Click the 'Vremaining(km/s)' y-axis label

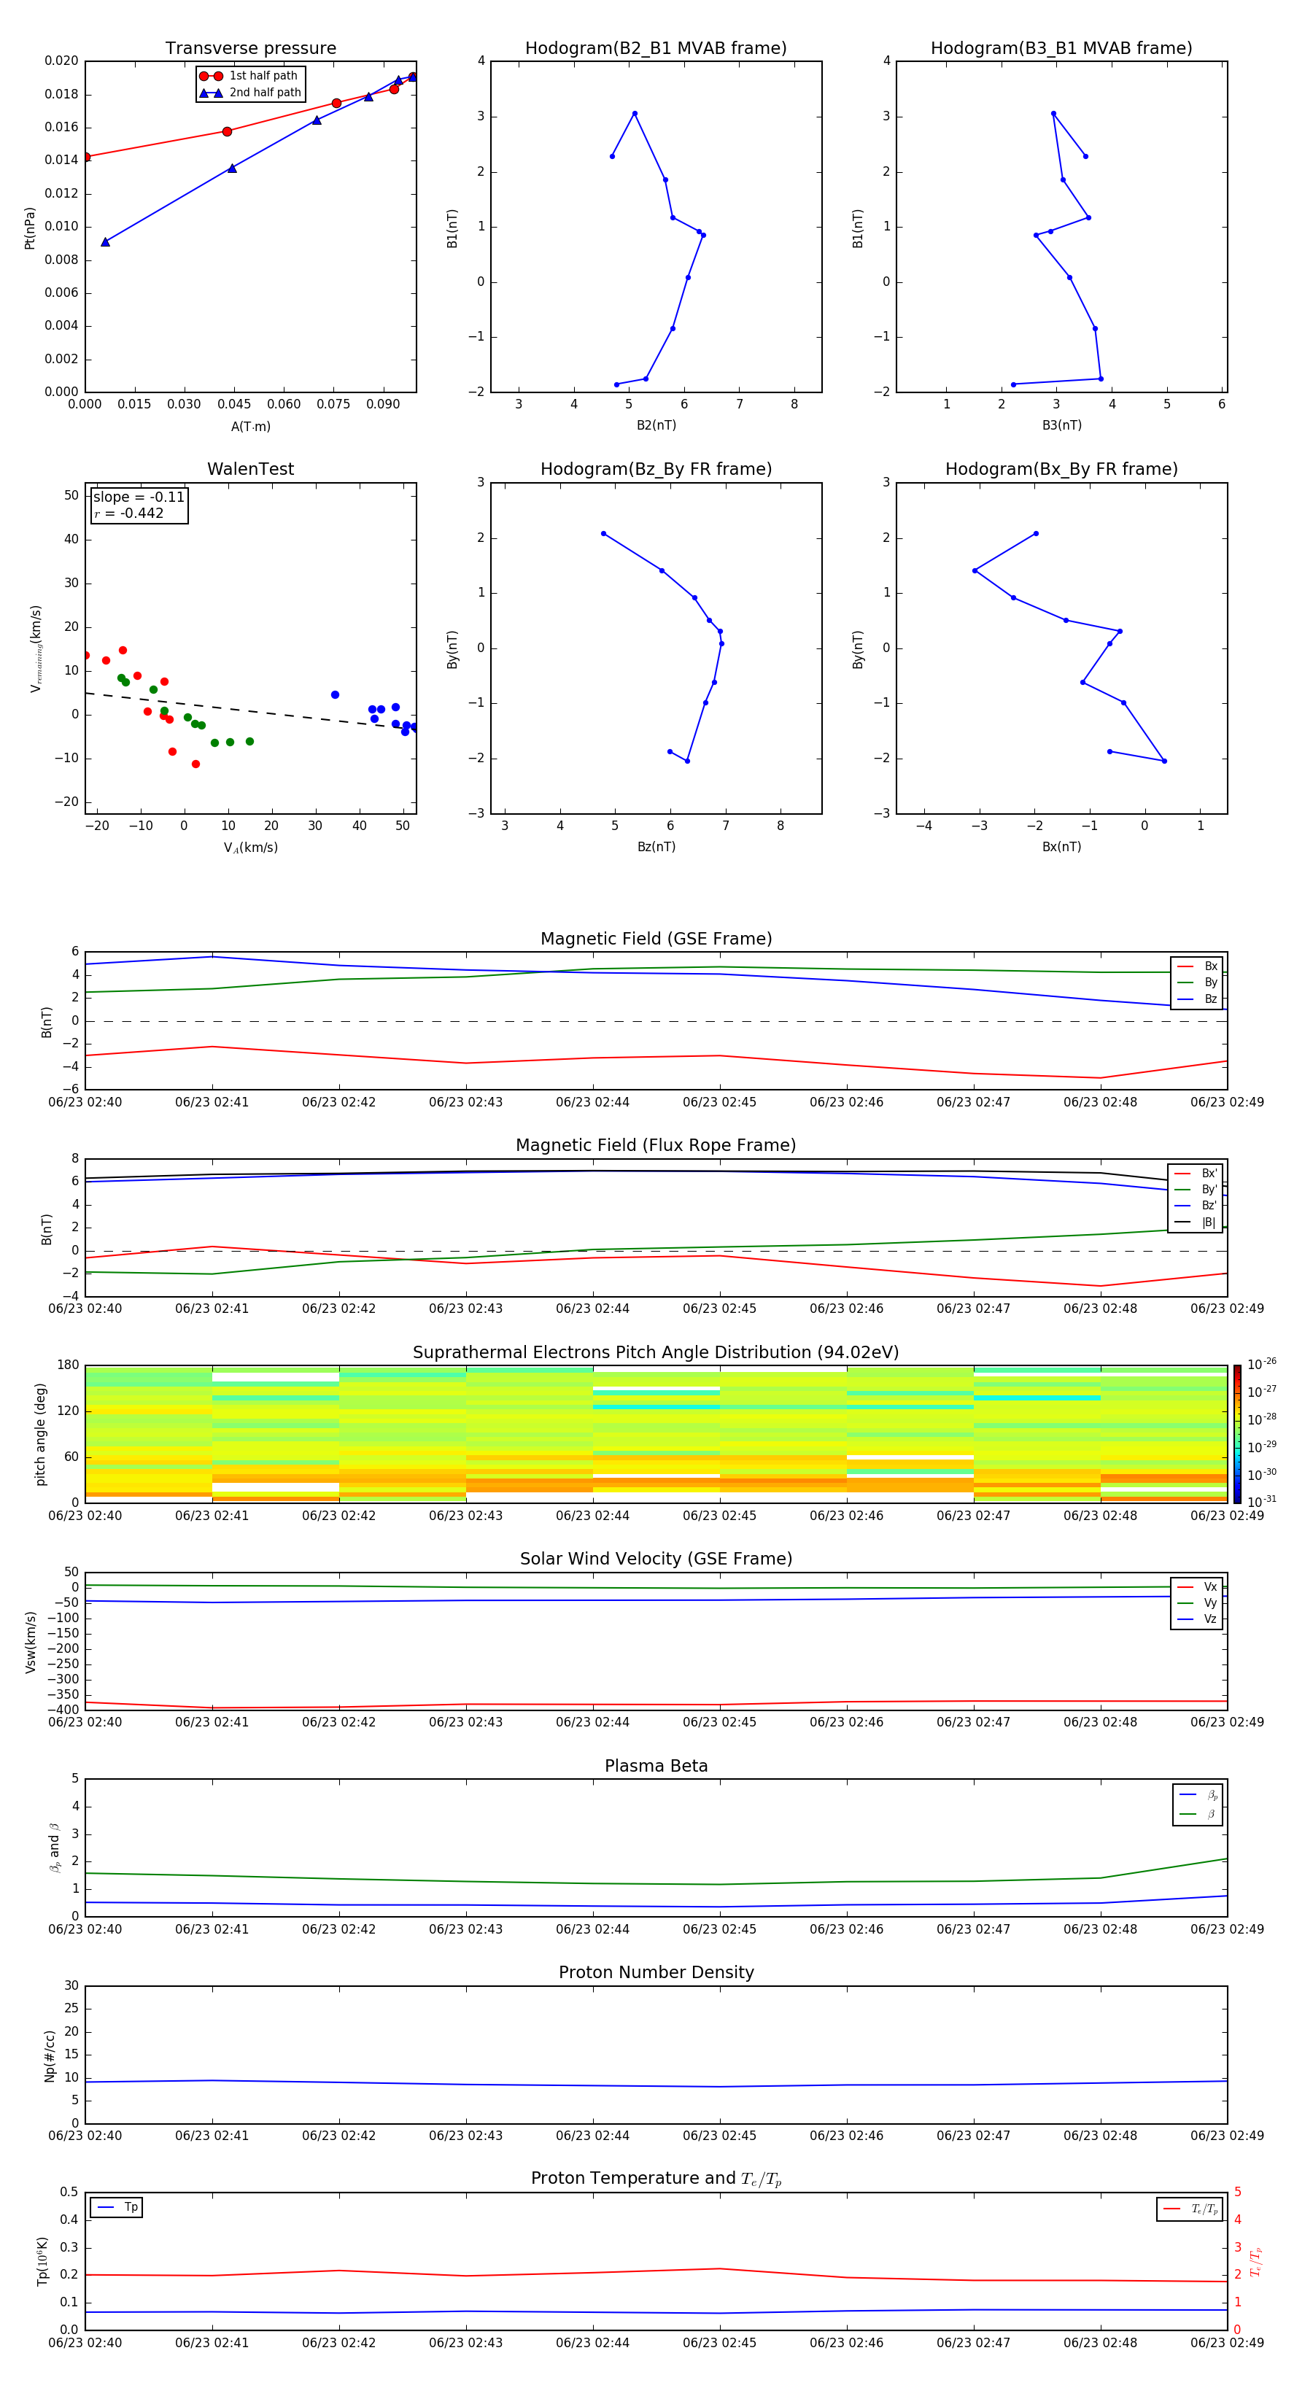point(36,648)
